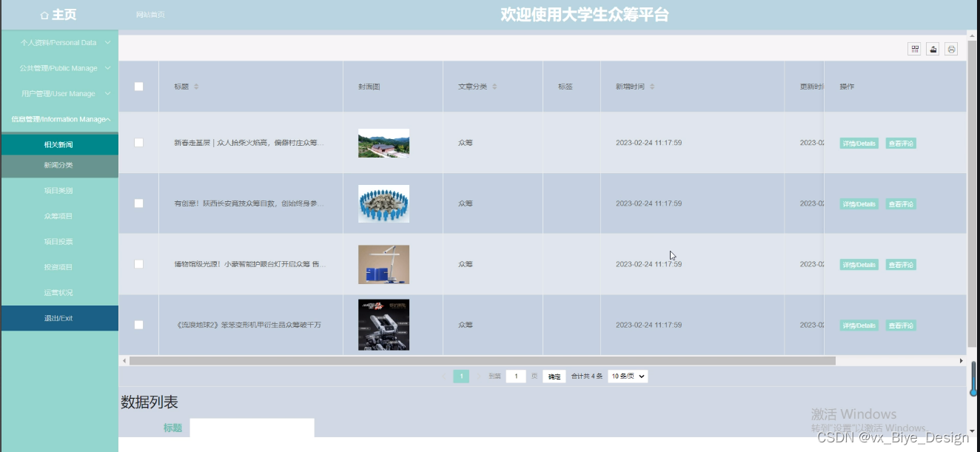Click the 合计共 4 条 total text
The width and height of the screenshot is (980, 452).
coord(586,377)
